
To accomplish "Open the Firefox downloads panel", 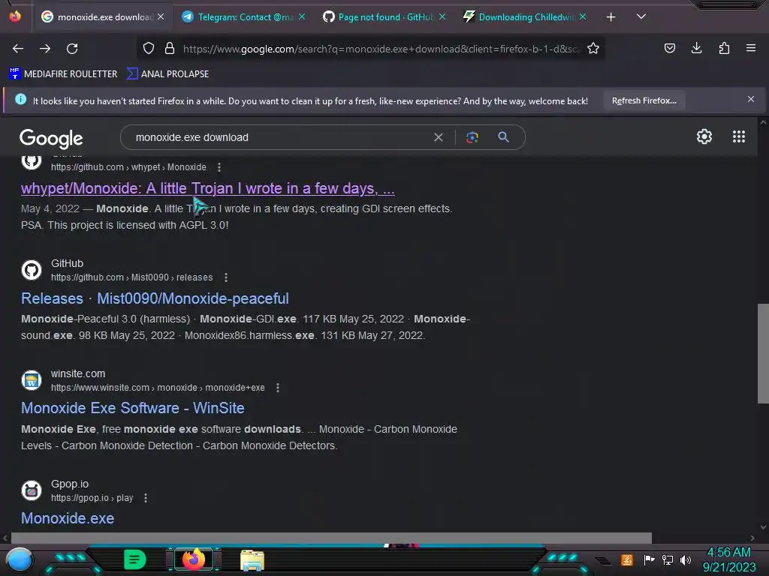I will pos(696,48).
